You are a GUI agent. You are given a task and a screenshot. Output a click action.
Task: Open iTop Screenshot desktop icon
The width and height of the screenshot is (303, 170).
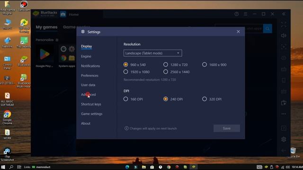[x=8, y=154]
